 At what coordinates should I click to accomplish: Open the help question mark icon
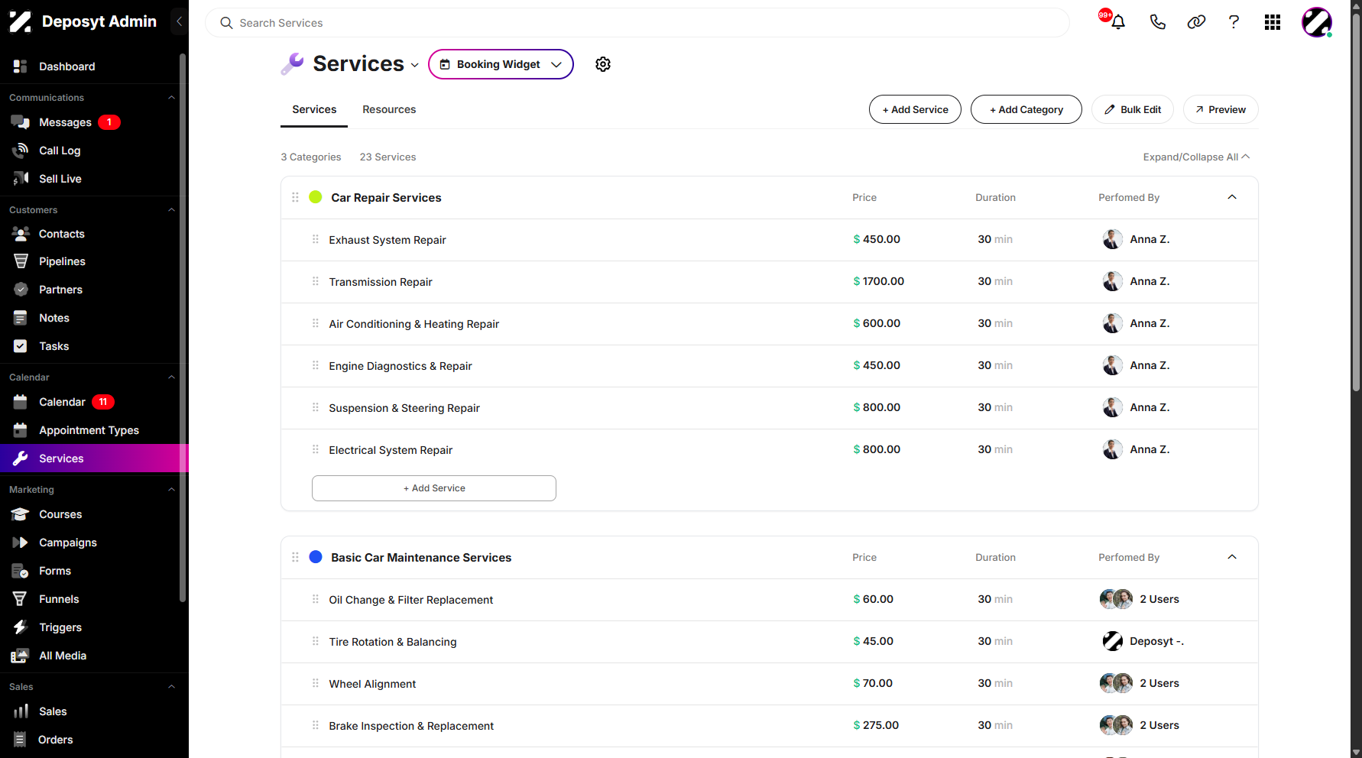(x=1234, y=22)
